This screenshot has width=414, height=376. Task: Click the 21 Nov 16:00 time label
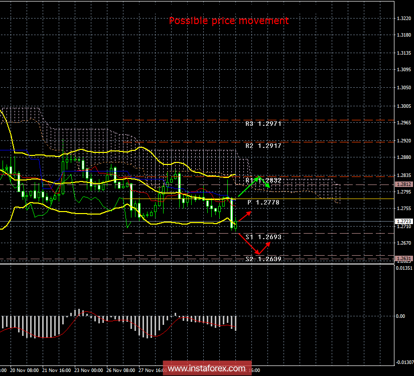[x=57, y=370]
